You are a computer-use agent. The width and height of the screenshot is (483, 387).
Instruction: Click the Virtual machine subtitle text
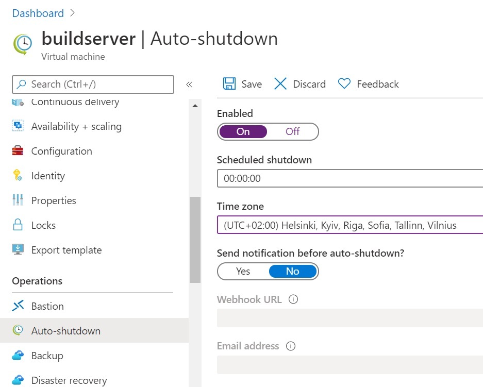pos(73,57)
